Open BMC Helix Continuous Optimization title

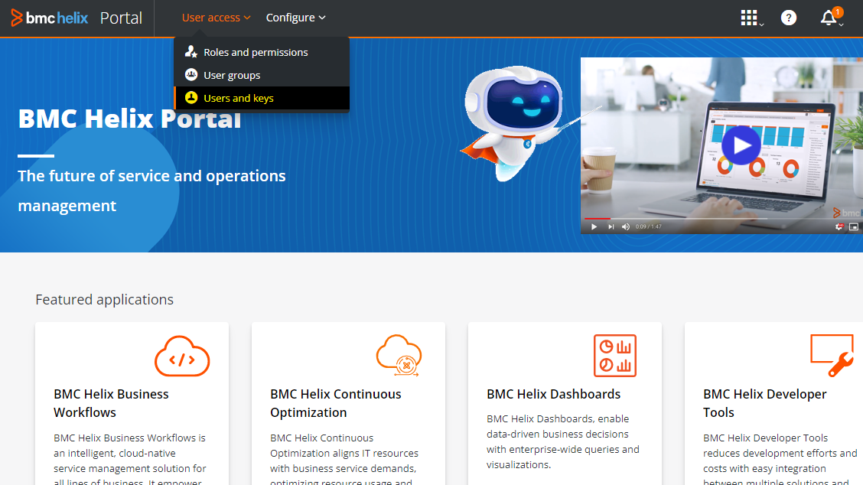336,403
